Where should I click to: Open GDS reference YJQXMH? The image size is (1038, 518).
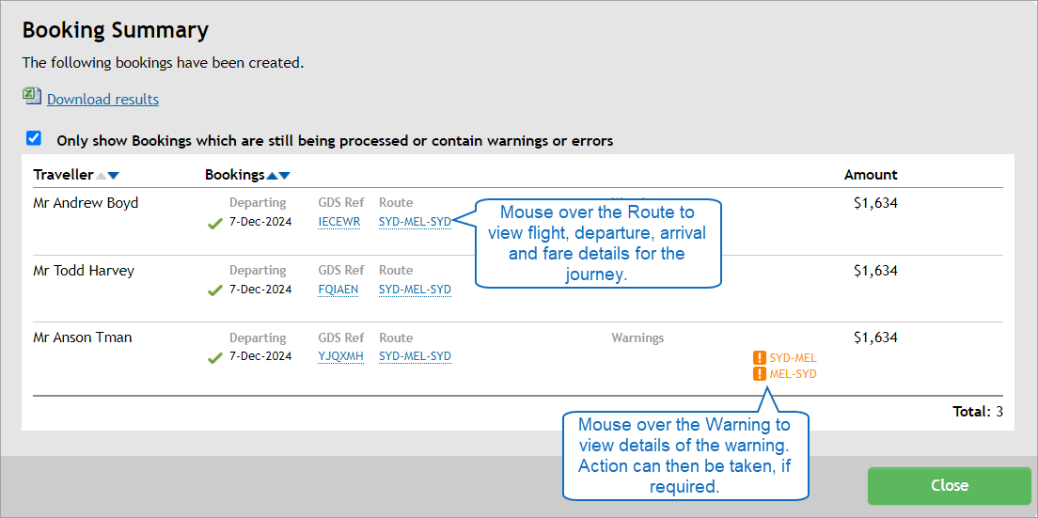coord(340,356)
